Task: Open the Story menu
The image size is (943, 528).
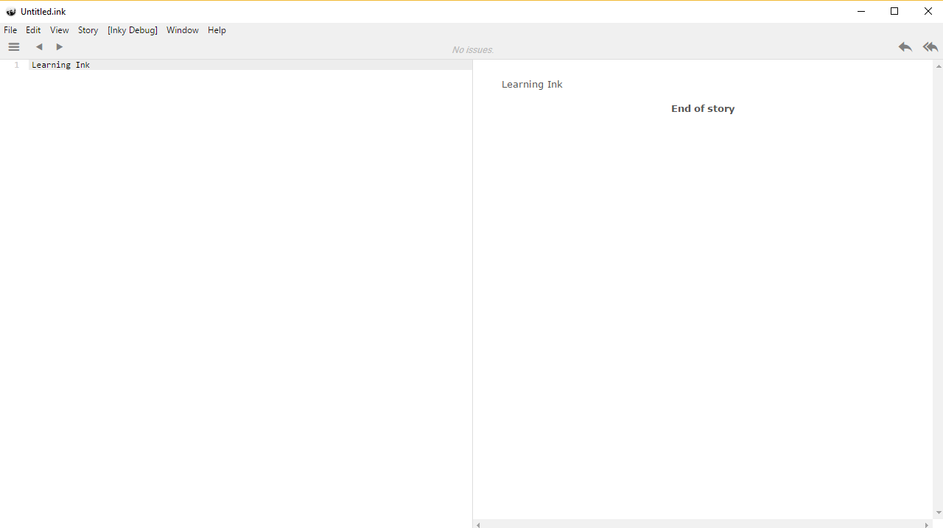Action: 88,30
